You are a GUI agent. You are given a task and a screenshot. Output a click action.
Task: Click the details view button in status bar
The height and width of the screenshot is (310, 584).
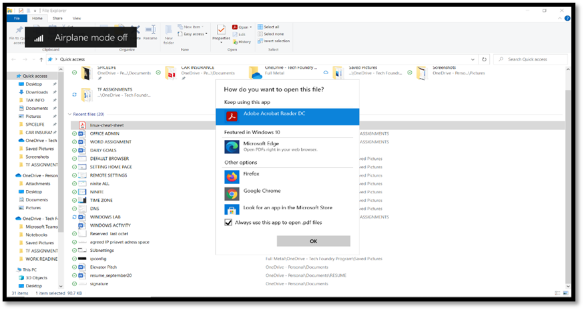tap(557, 293)
